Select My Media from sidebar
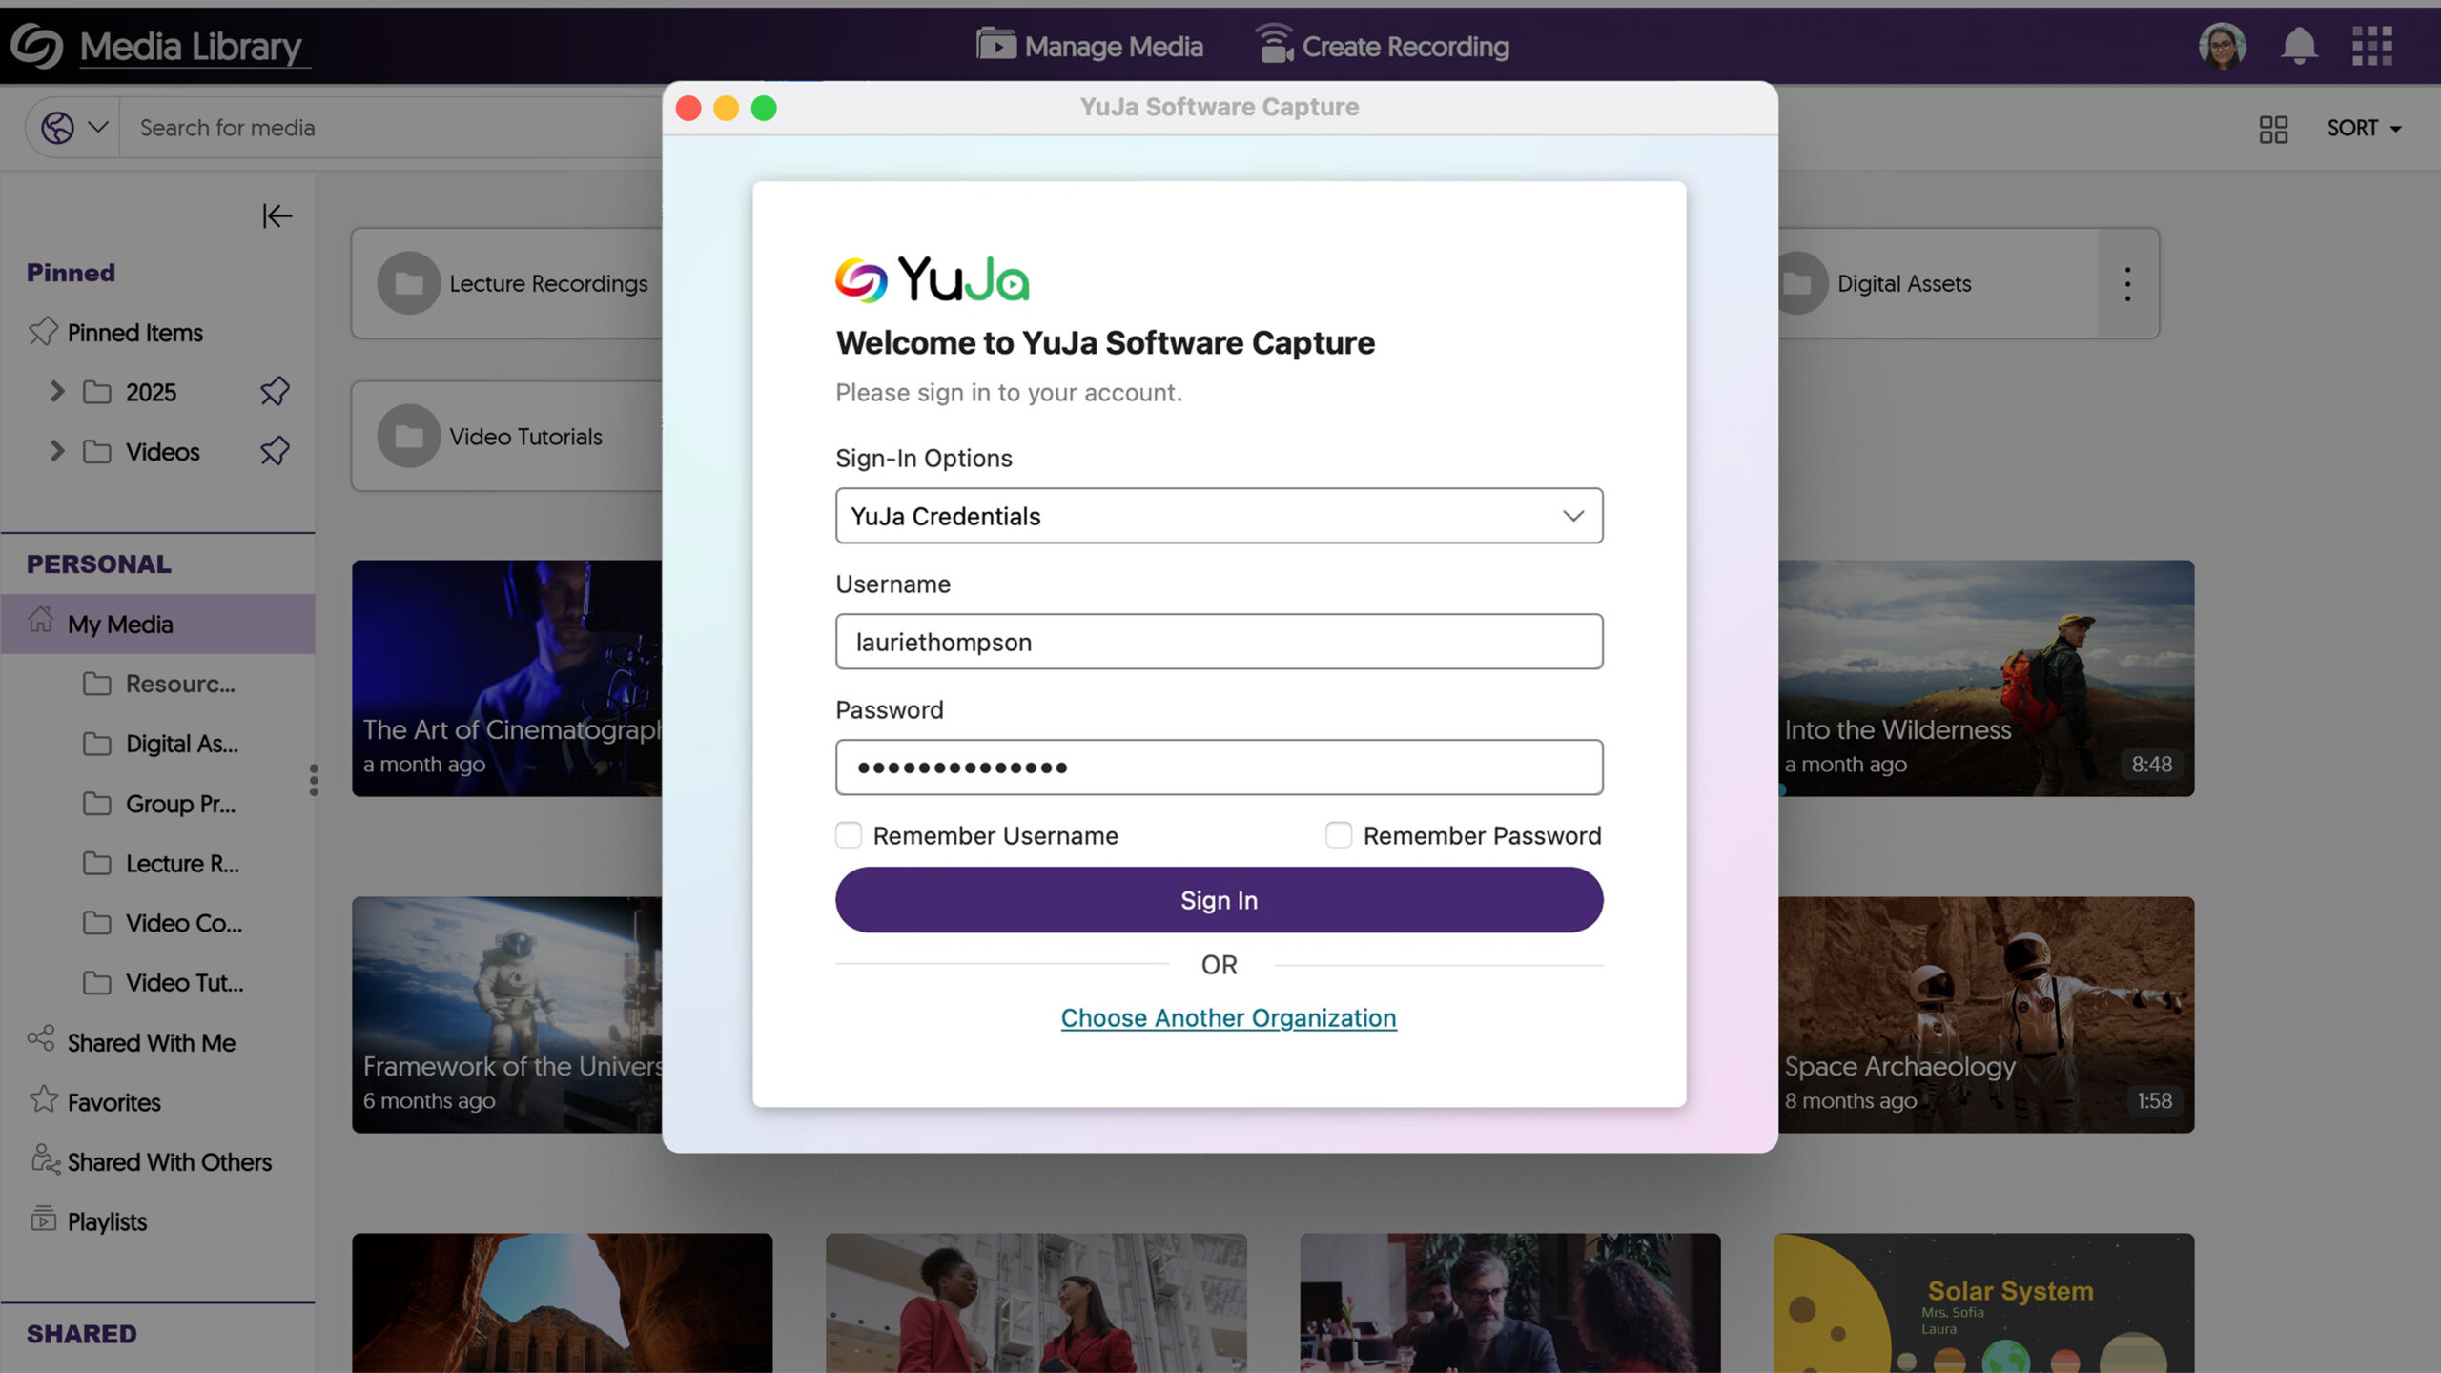The width and height of the screenshot is (2441, 1373). click(x=119, y=622)
